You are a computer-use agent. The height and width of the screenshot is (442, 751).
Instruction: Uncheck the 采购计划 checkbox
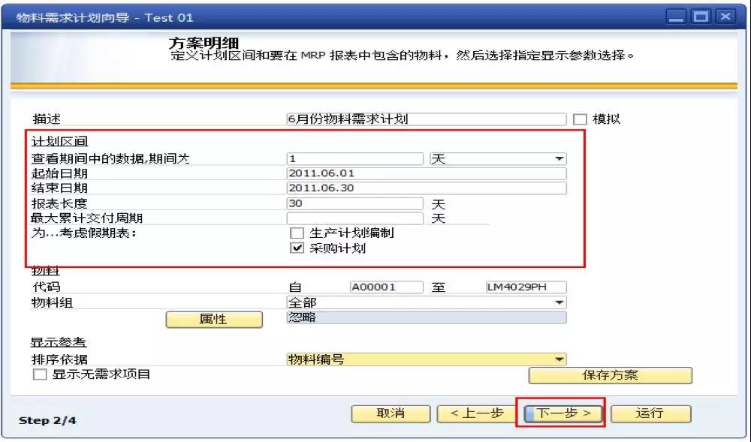coord(297,248)
